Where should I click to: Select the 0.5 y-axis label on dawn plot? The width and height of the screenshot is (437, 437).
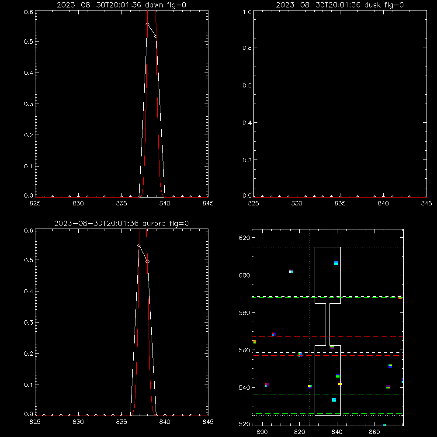[29, 41]
